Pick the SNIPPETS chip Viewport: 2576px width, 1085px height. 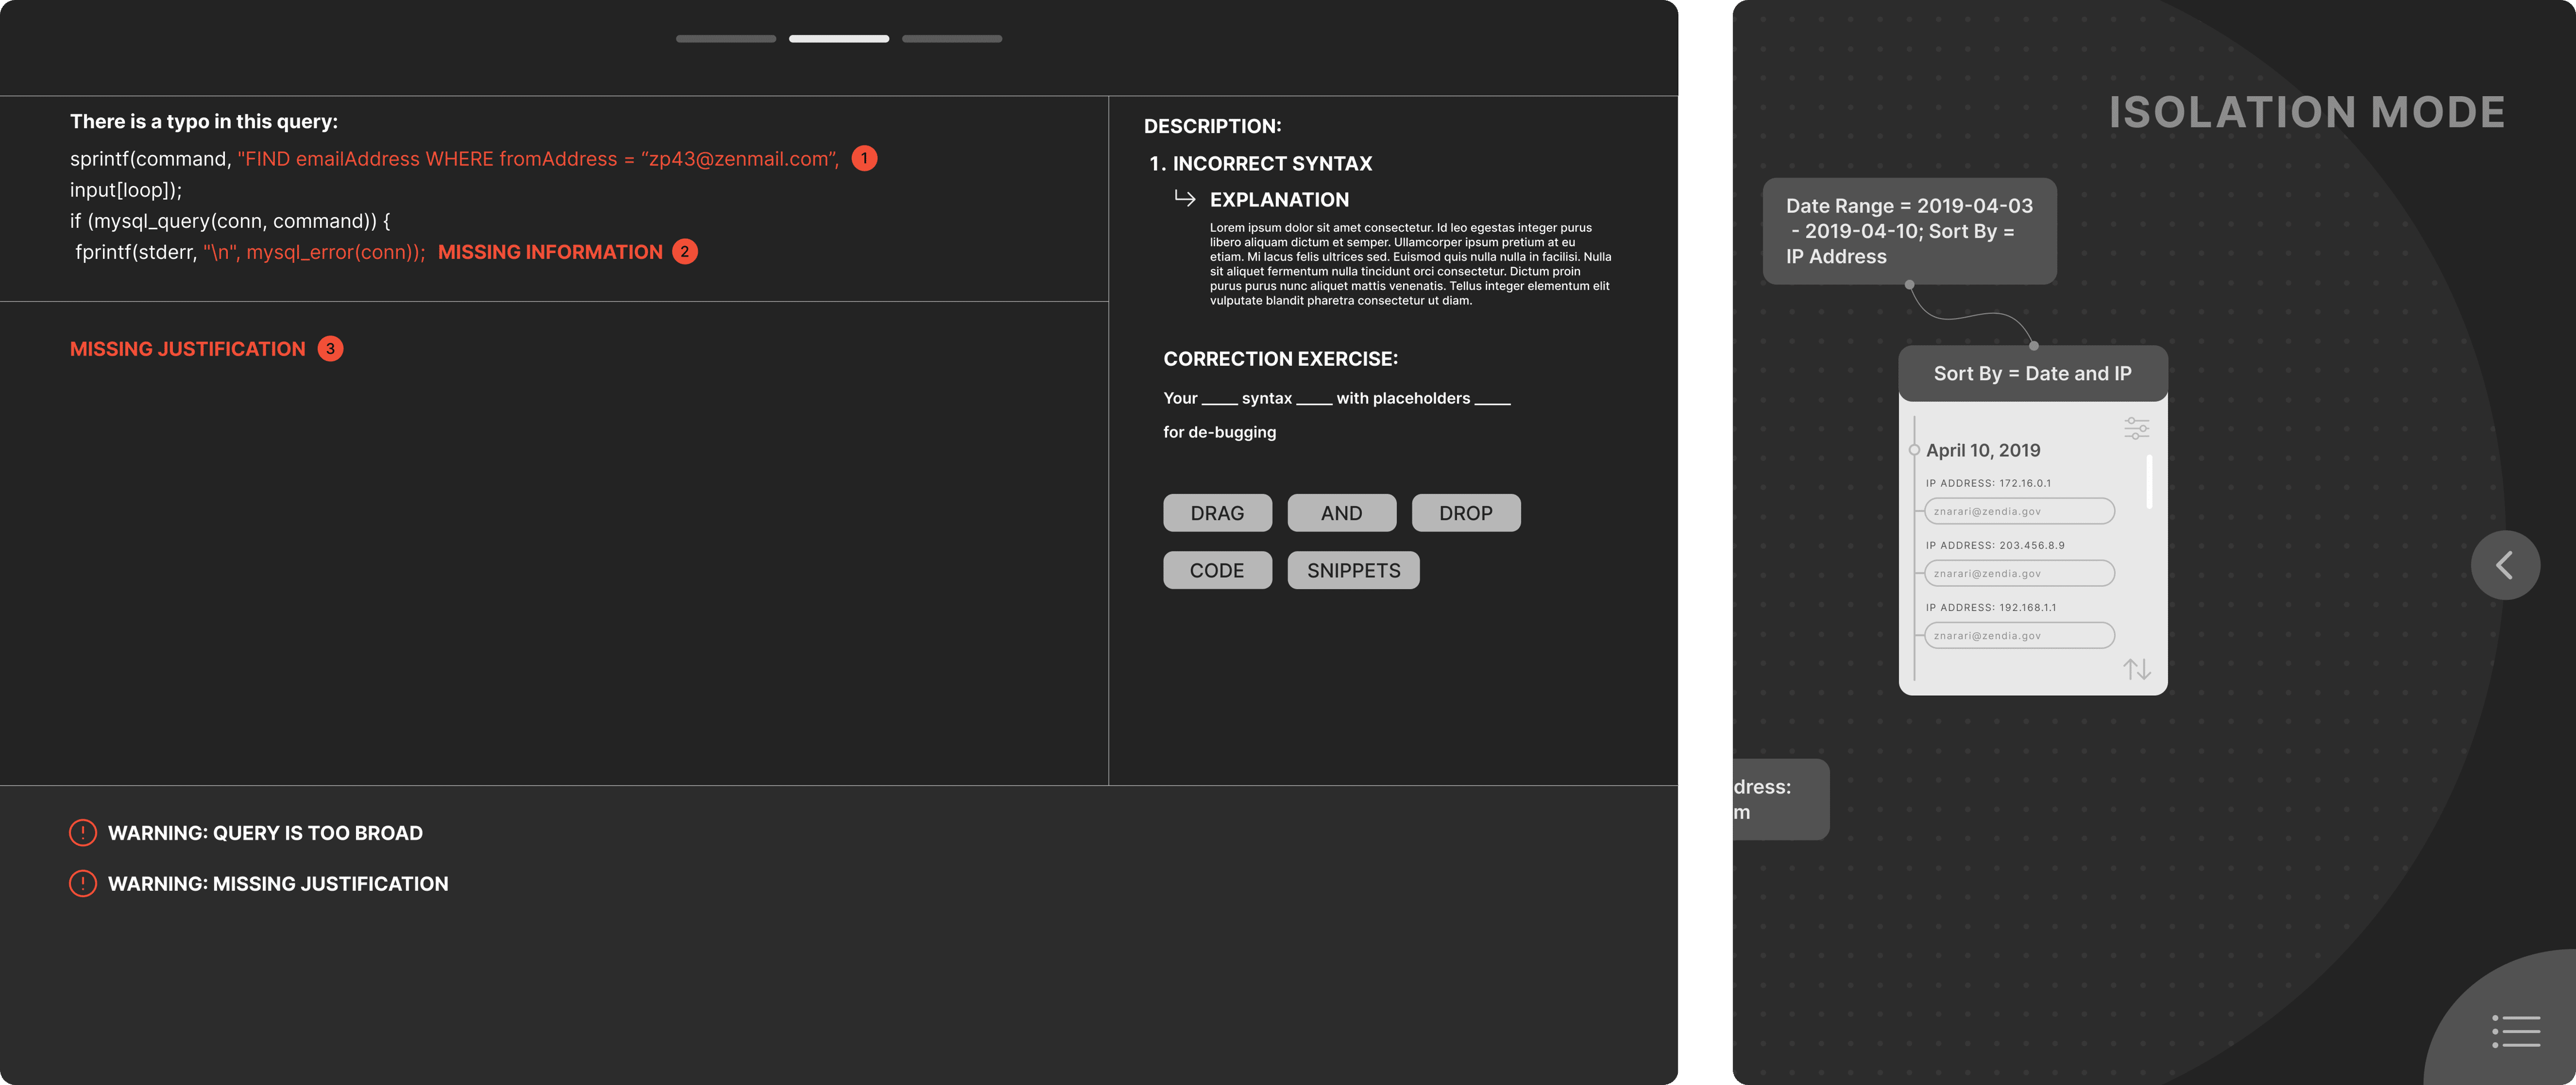click(1353, 570)
